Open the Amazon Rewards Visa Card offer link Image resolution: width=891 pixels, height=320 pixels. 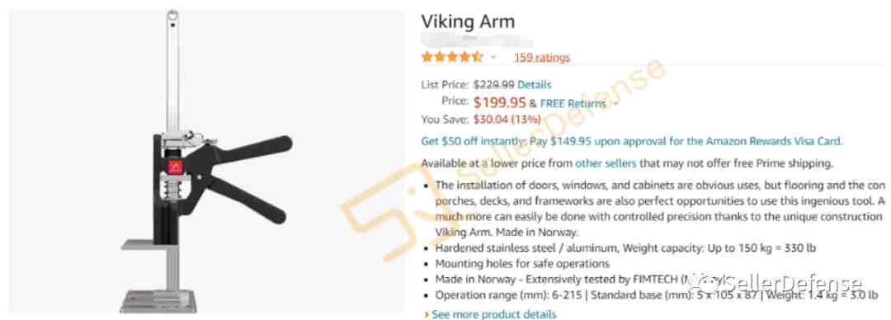click(x=631, y=141)
